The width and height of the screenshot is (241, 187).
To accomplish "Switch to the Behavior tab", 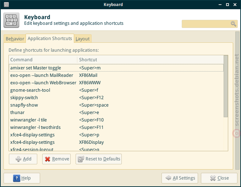I will (x=15, y=39).
